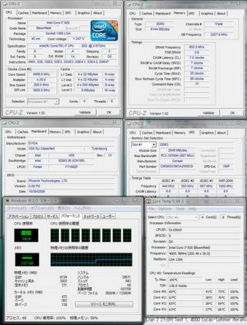Click the memory usage meter in Task Manager
247x325 pixels.
27,259
